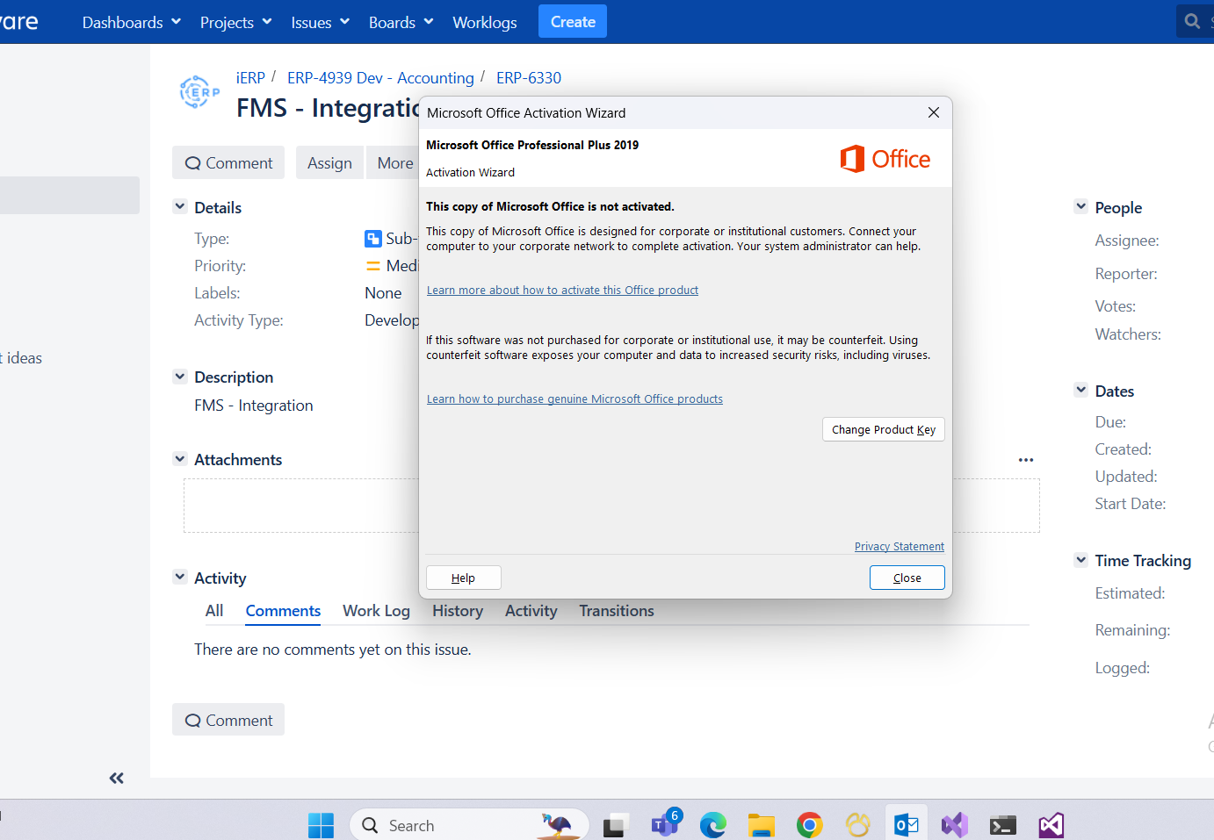Click the taskbar Search box
Viewport: 1214px width, 840px height.
click(x=469, y=825)
